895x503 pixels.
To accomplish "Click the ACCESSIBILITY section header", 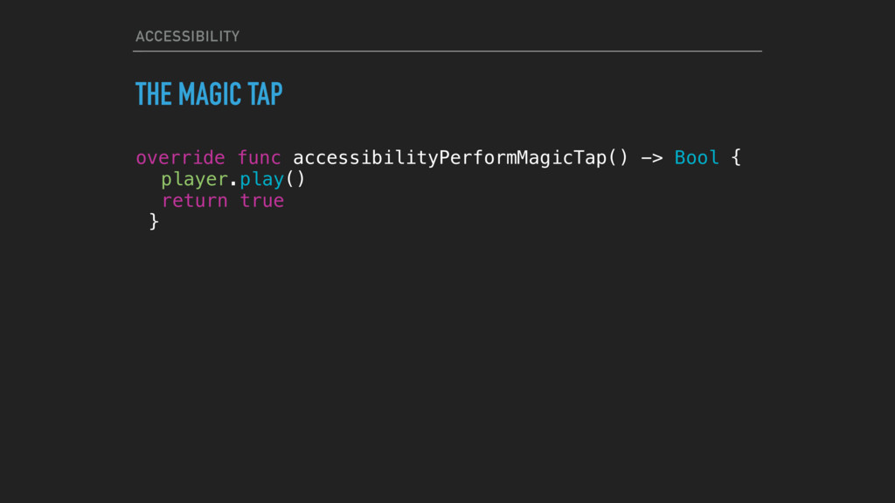I will point(187,37).
